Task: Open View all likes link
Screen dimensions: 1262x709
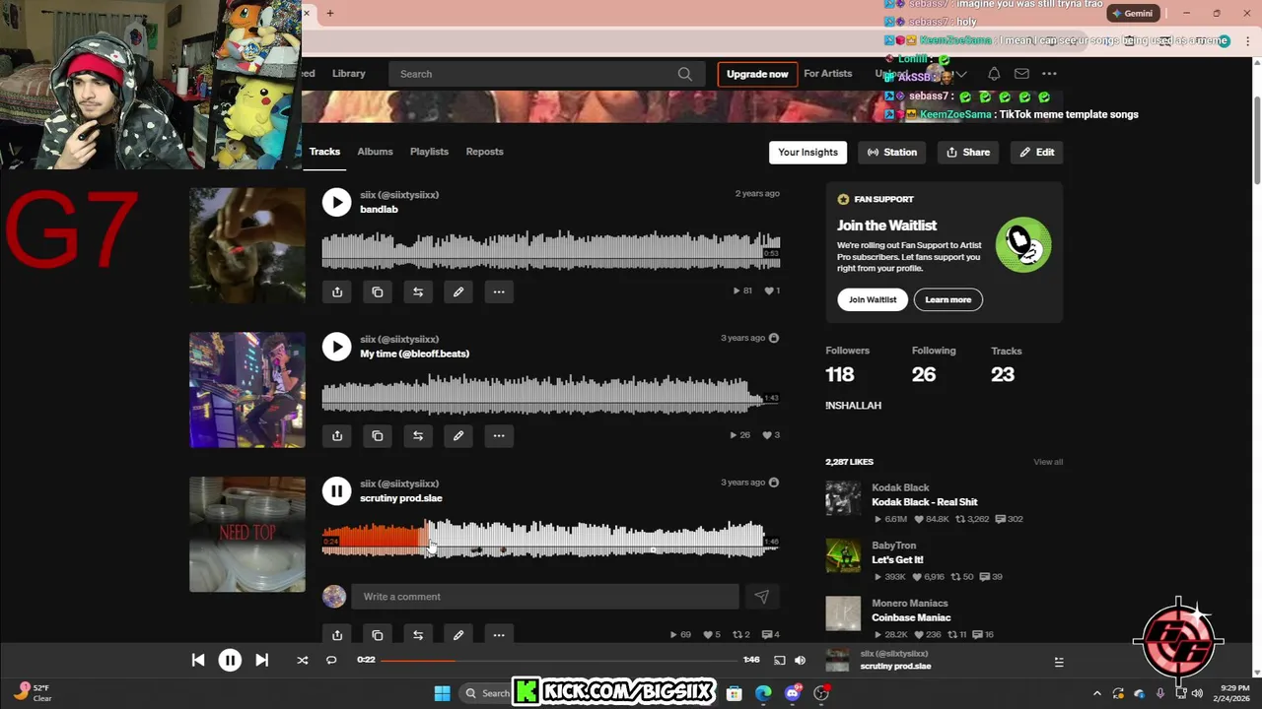Action: tap(1048, 462)
